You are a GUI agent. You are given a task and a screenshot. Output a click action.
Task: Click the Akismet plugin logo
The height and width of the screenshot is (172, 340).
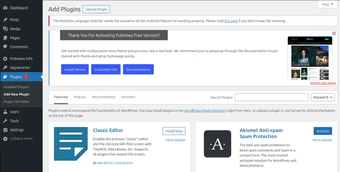click(218, 144)
